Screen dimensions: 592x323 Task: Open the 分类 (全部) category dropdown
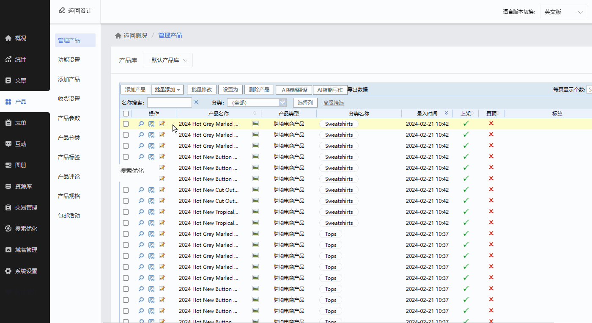(257, 102)
